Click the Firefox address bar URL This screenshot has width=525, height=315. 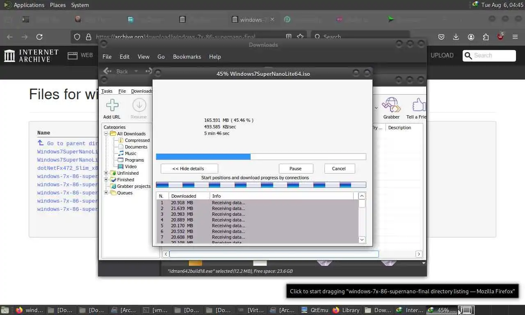click(176, 37)
